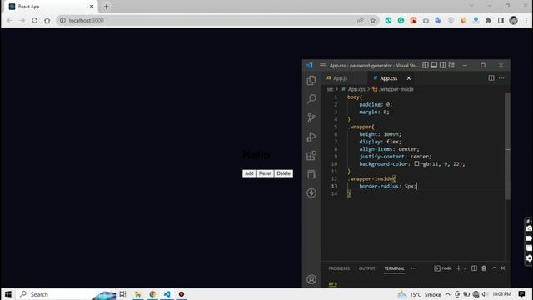Share this page icon in address bar
The height and width of the screenshot is (300, 533).
pyautogui.click(x=361, y=20)
